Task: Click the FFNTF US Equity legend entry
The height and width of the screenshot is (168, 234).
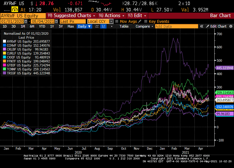Action: pyautogui.click(x=26, y=61)
